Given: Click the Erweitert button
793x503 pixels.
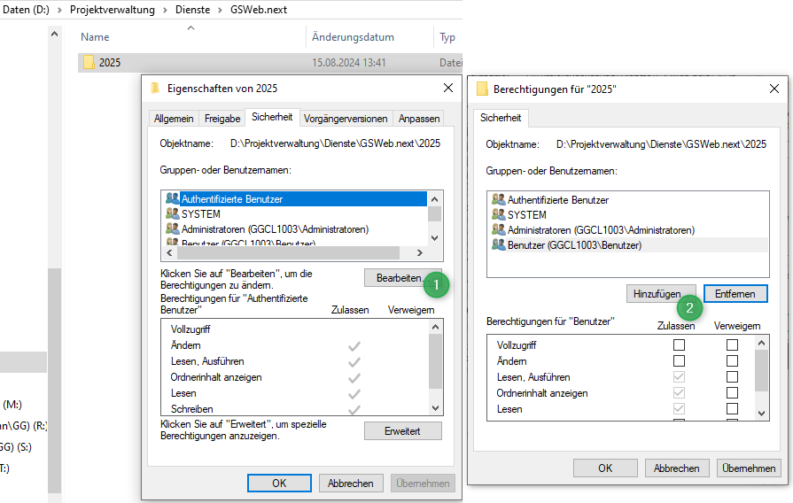Looking at the screenshot, I should [402, 431].
